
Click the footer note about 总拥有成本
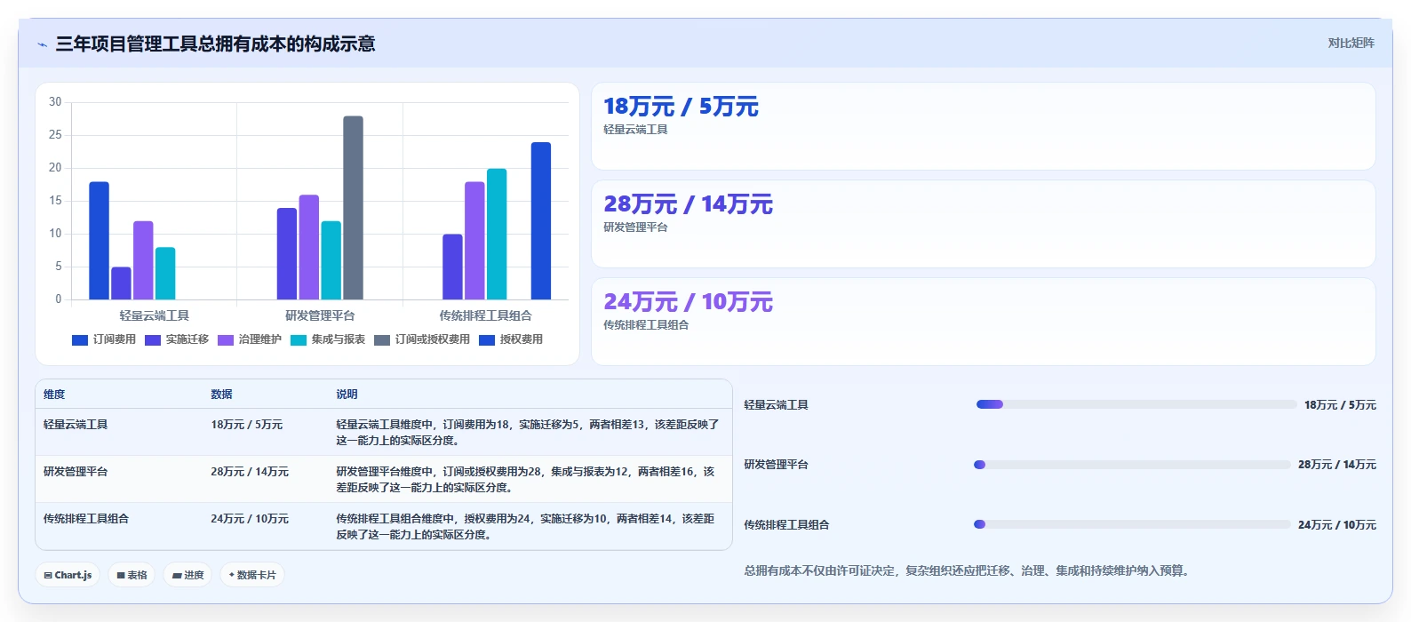click(x=967, y=570)
